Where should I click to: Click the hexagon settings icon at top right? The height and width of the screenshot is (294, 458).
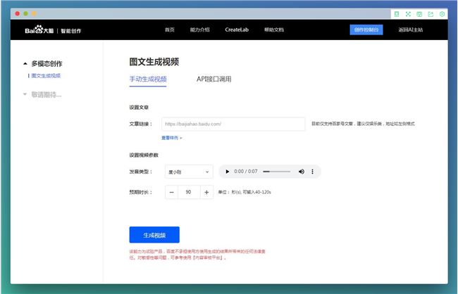[442, 14]
